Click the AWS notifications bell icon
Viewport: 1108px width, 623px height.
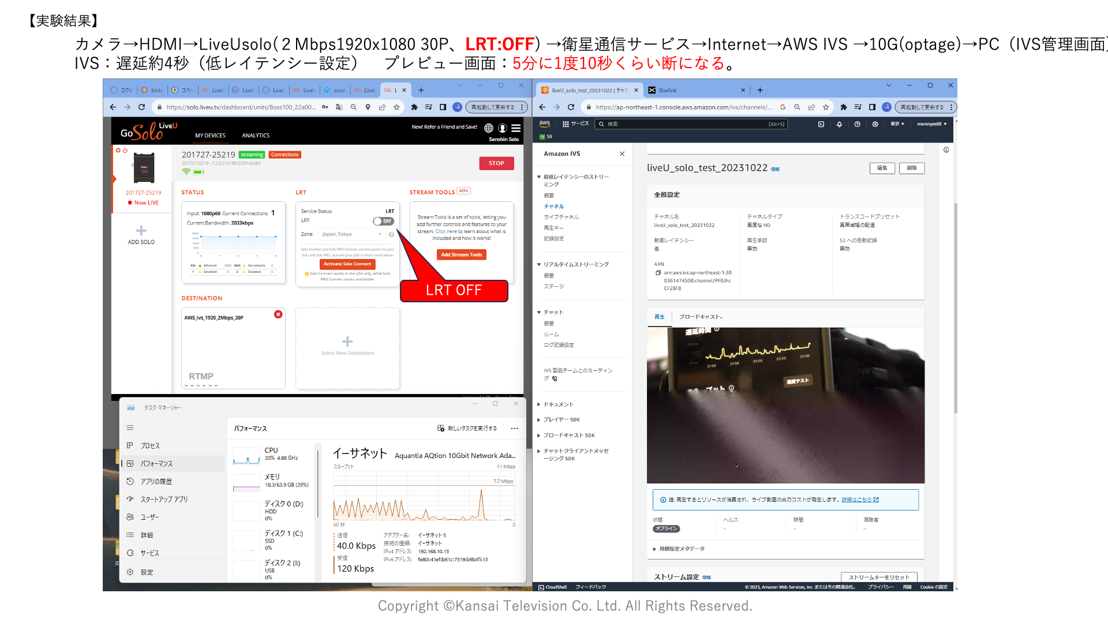click(x=839, y=124)
